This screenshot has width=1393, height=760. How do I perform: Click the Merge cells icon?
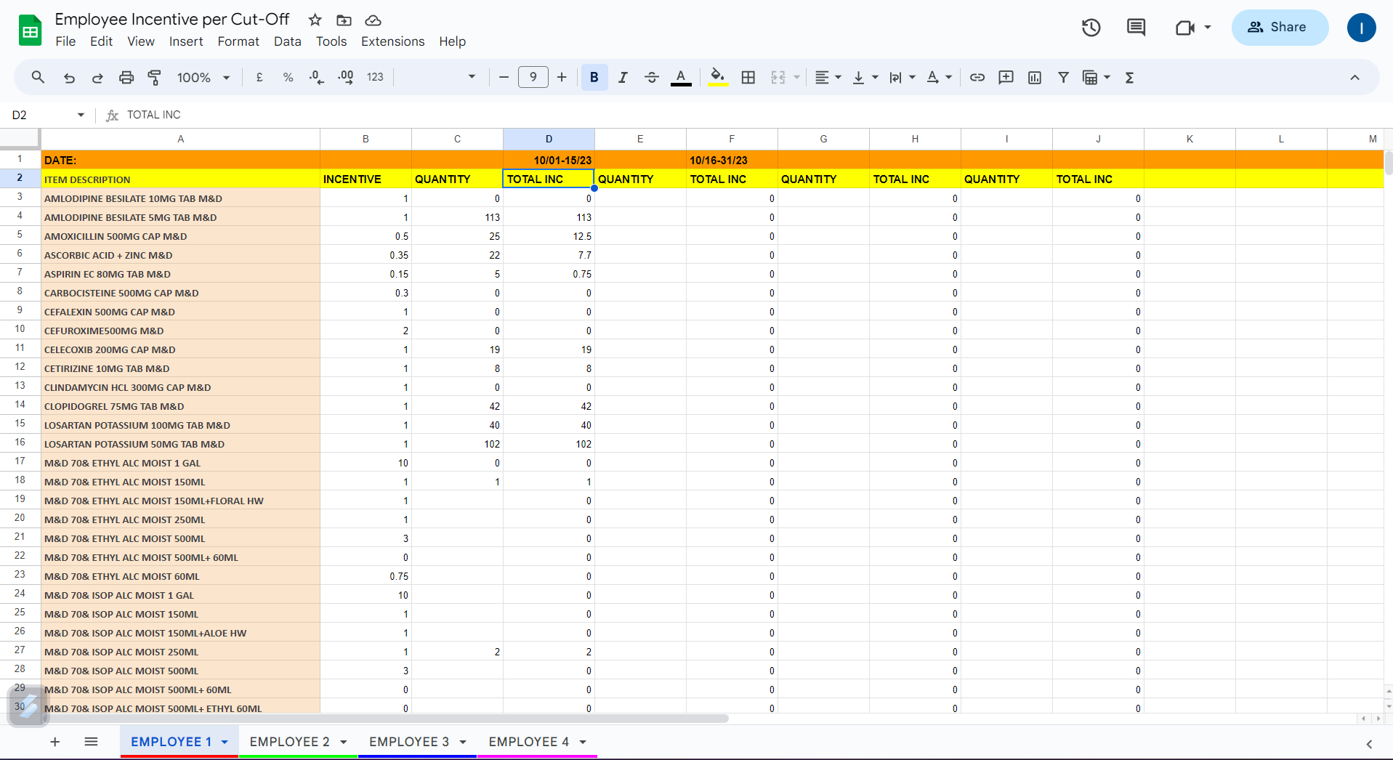[778, 77]
